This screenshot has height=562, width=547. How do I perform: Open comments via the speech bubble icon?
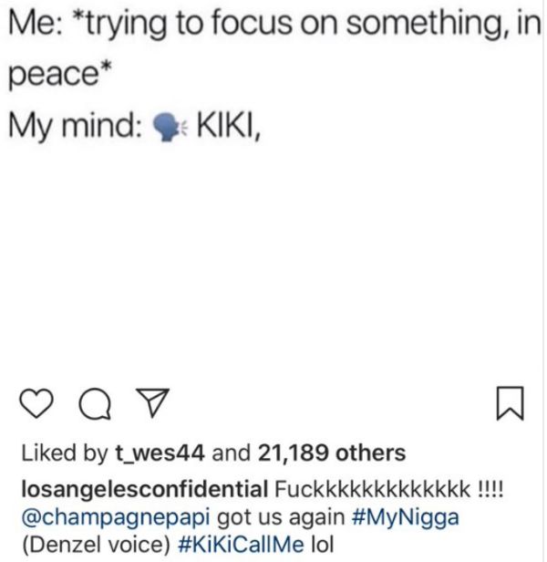click(x=95, y=404)
